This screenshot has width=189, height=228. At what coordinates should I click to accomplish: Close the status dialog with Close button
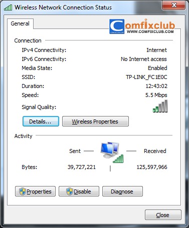pyautogui.click(x=163, y=215)
